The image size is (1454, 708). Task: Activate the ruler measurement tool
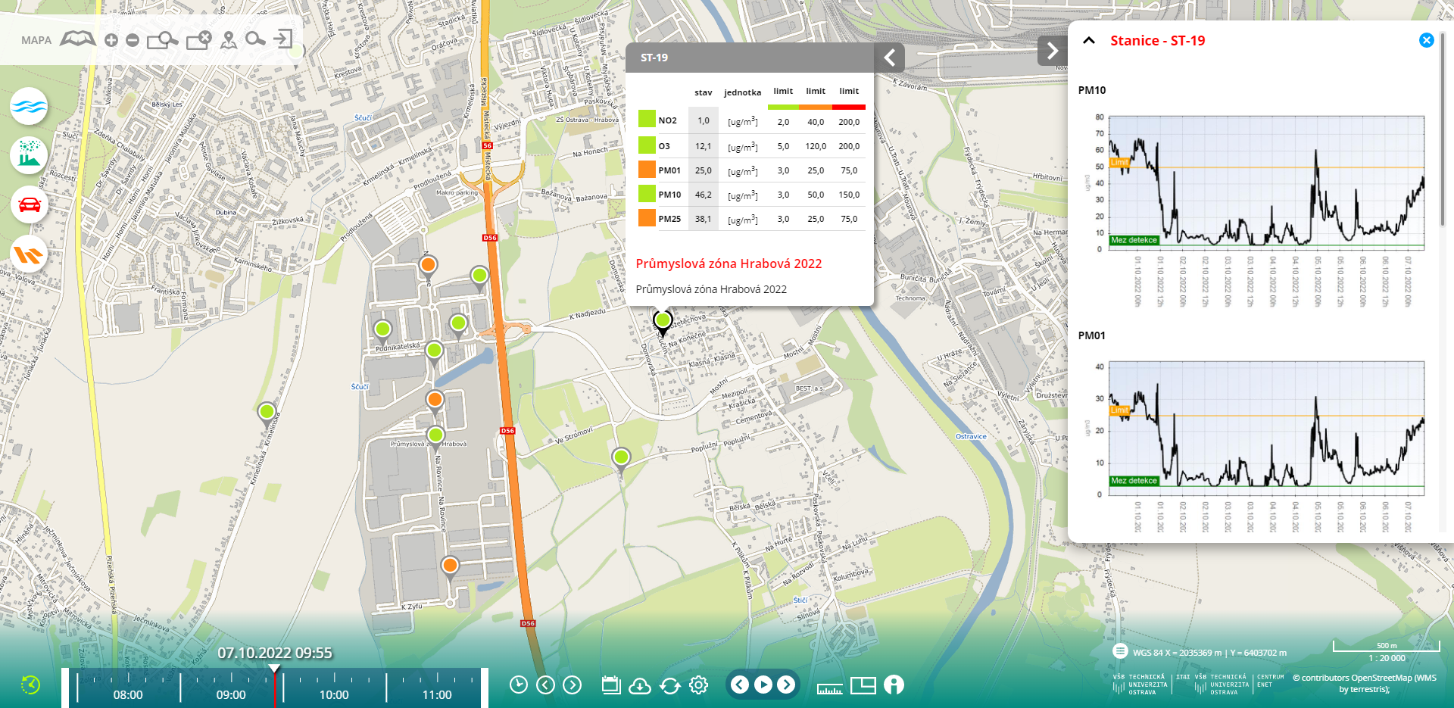829,688
